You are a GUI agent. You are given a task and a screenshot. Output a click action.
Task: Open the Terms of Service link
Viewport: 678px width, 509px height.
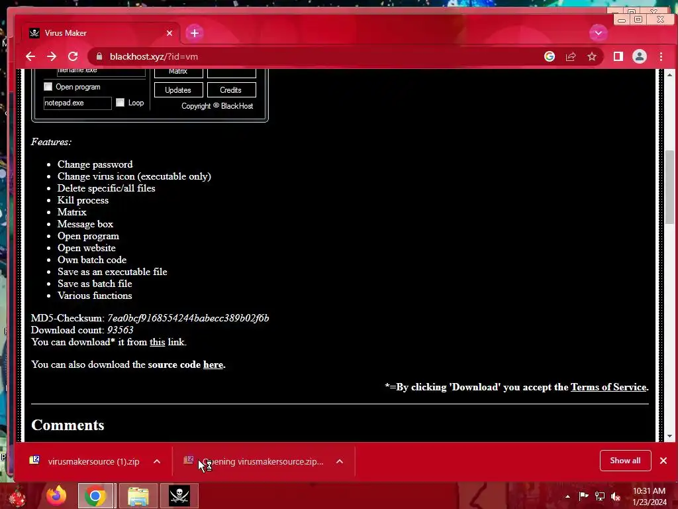[608, 387]
